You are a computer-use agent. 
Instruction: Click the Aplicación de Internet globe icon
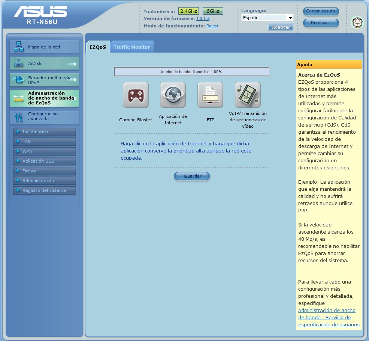(173, 95)
